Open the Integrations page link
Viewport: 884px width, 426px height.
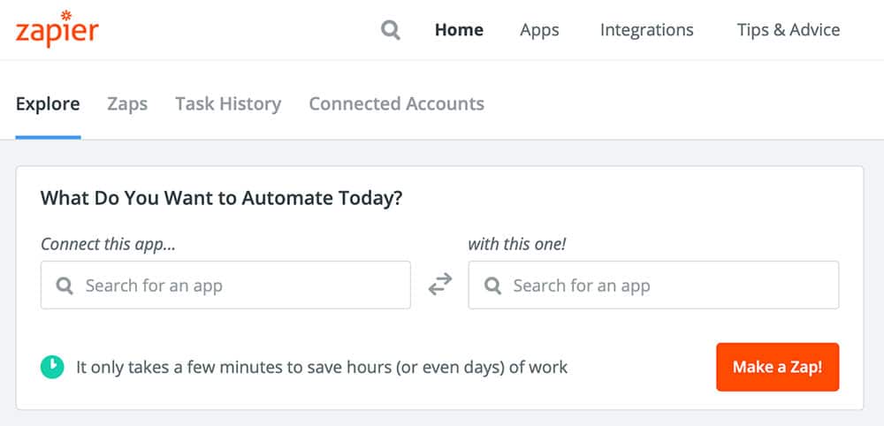(646, 30)
